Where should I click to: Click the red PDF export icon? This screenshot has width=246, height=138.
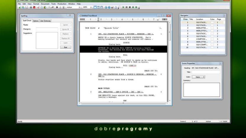pyautogui.click(x=34, y=7)
